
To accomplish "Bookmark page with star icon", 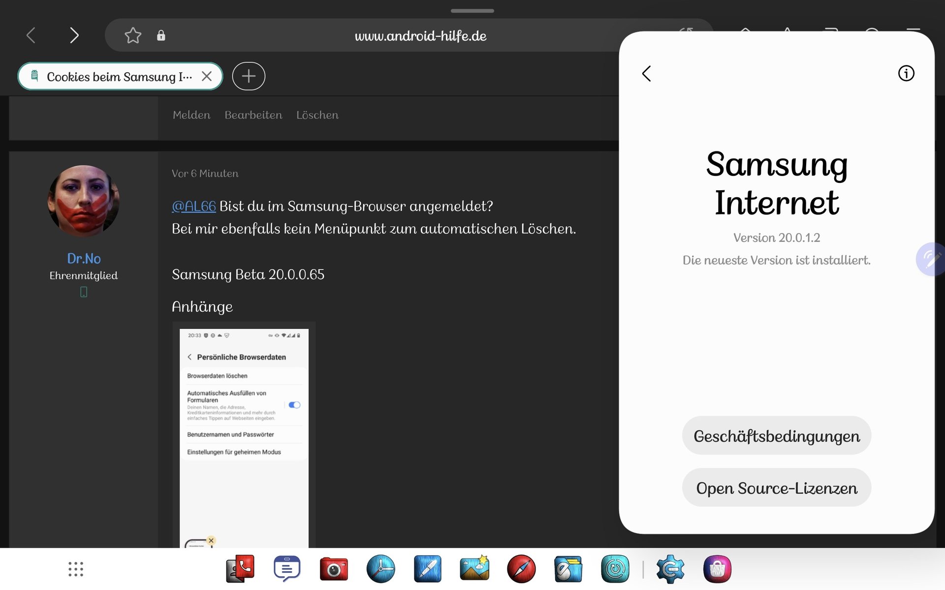I will click(133, 35).
